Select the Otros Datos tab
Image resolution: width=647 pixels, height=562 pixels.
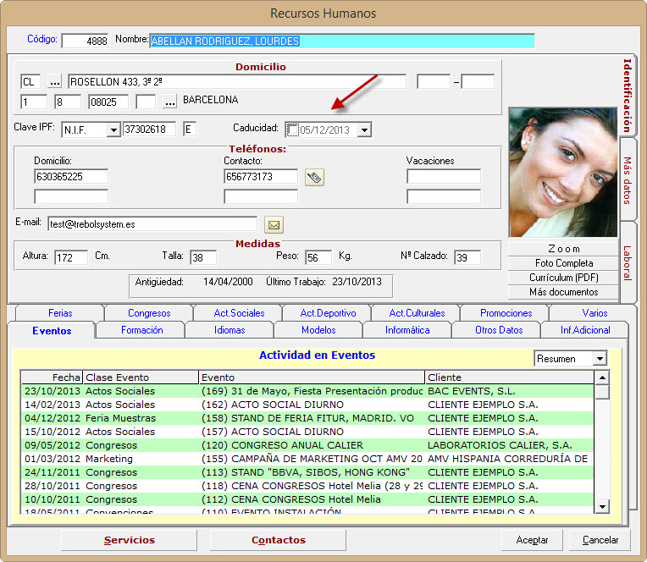(499, 330)
